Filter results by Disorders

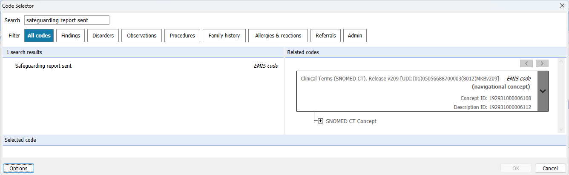point(103,36)
